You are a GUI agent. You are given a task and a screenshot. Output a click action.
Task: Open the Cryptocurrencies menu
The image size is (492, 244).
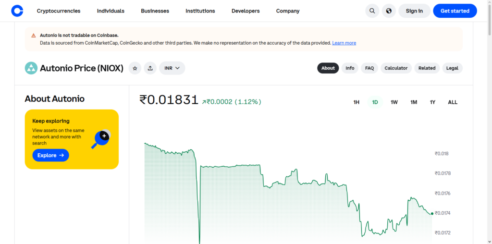click(x=59, y=11)
